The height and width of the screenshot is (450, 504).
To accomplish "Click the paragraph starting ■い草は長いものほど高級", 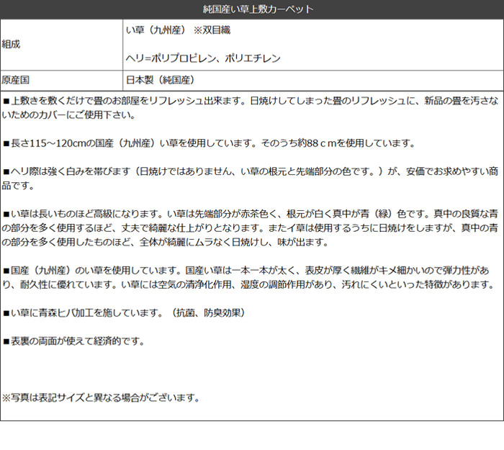I will click(250, 228).
